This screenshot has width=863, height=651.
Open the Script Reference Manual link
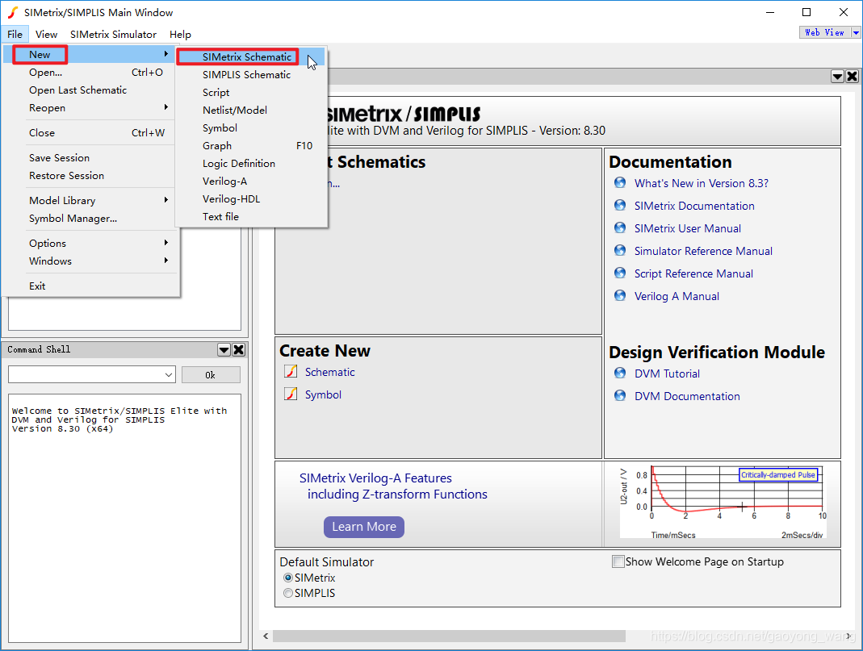pyautogui.click(x=693, y=273)
